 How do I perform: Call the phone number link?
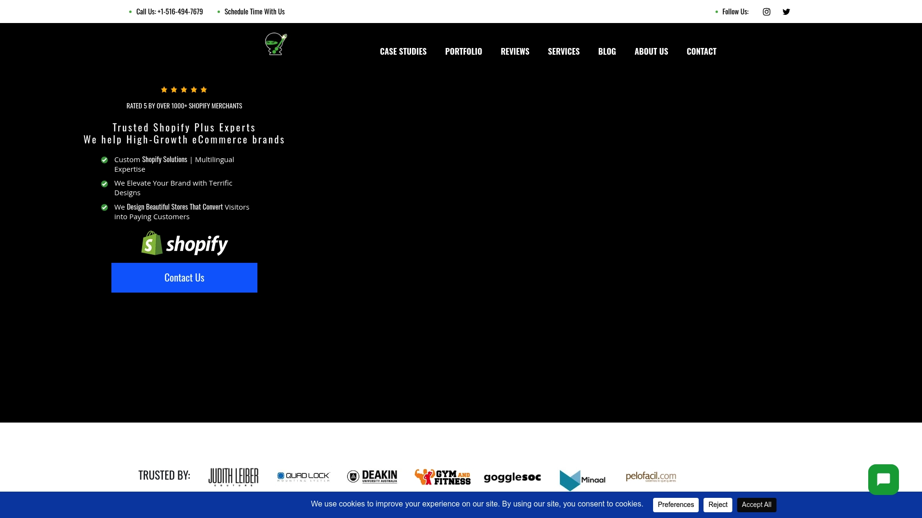(x=170, y=11)
